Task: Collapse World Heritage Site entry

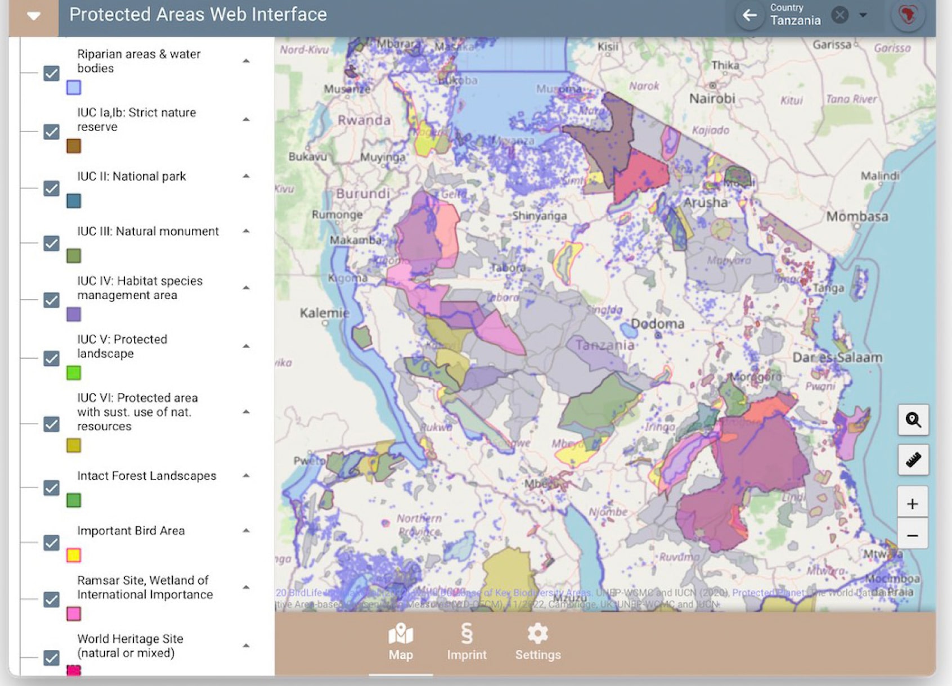Action: [246, 646]
